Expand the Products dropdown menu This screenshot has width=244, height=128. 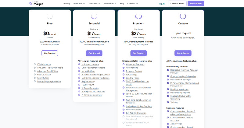pos(79,4)
